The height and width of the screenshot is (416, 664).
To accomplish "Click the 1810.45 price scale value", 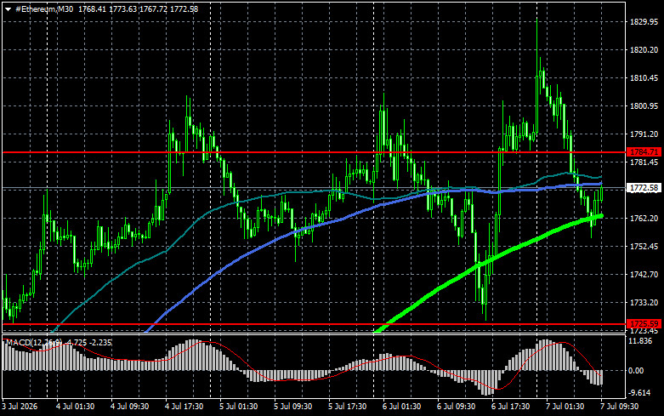I will pyautogui.click(x=644, y=78).
